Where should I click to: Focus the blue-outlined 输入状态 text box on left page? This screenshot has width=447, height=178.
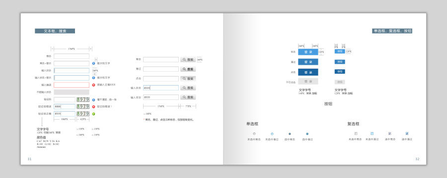[72, 70]
